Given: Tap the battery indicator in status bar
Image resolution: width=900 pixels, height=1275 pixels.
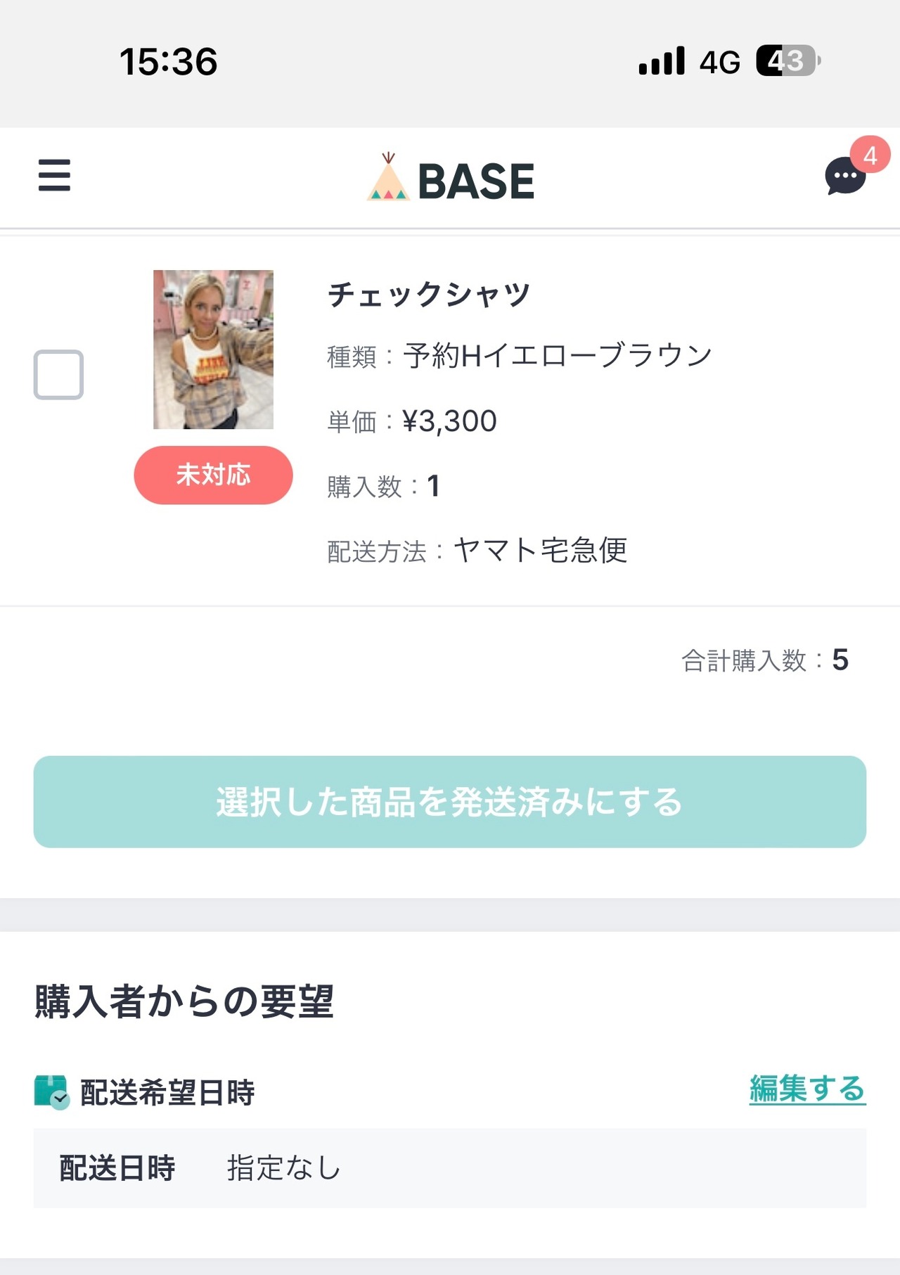Looking at the screenshot, I should pyautogui.click(x=787, y=61).
